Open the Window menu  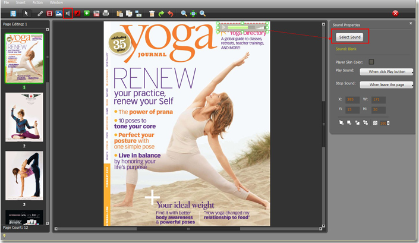click(x=56, y=2)
